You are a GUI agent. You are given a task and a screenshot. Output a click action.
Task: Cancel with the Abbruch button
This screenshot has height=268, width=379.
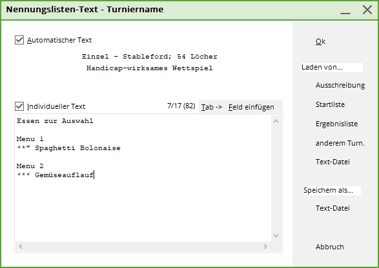tap(330, 247)
